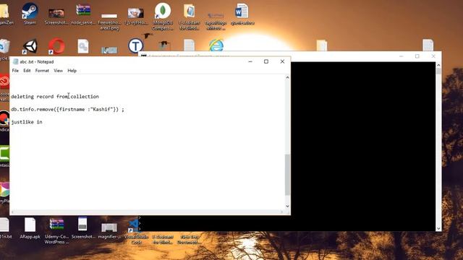Click the Notepad vertical scrollbar thumb
Image resolution: width=463 pixels, height=260 pixels.
point(287,175)
